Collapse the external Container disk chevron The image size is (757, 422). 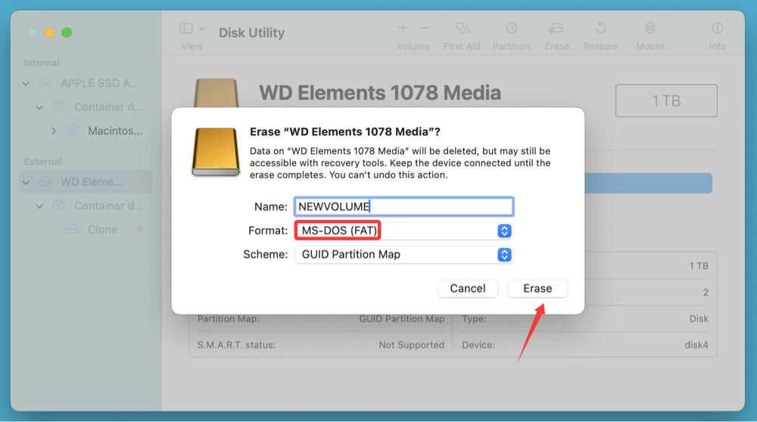click(x=39, y=206)
